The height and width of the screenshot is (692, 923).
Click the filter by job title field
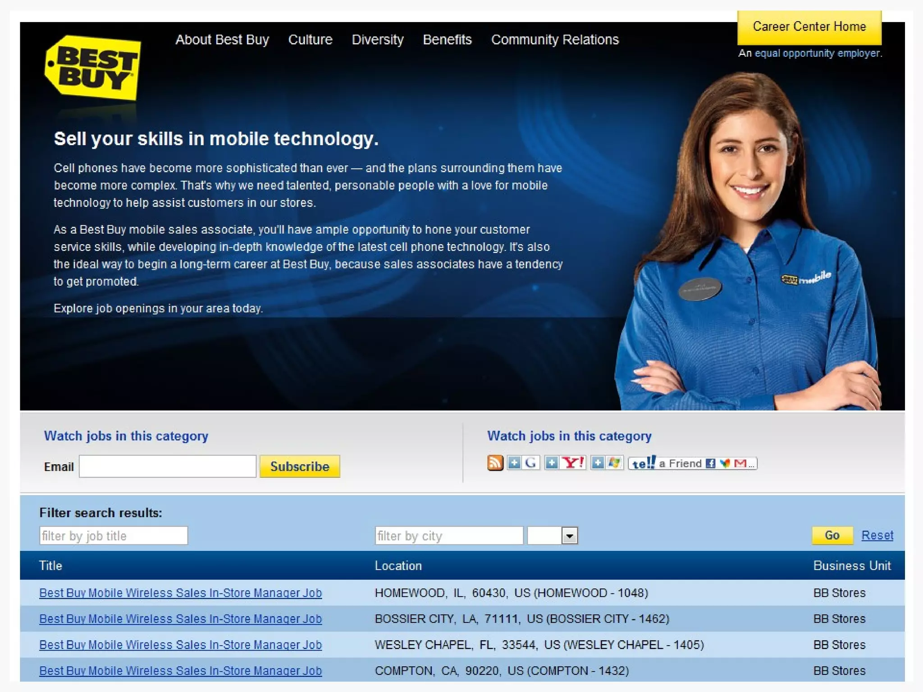(x=114, y=536)
